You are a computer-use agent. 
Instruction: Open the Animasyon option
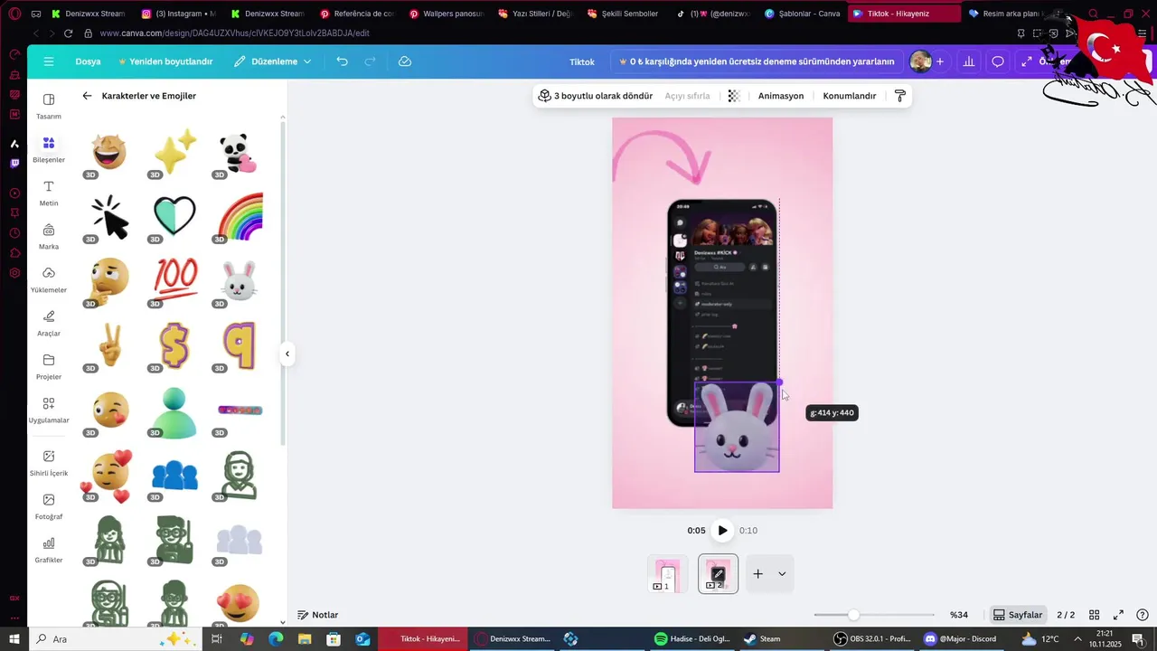pos(781,96)
